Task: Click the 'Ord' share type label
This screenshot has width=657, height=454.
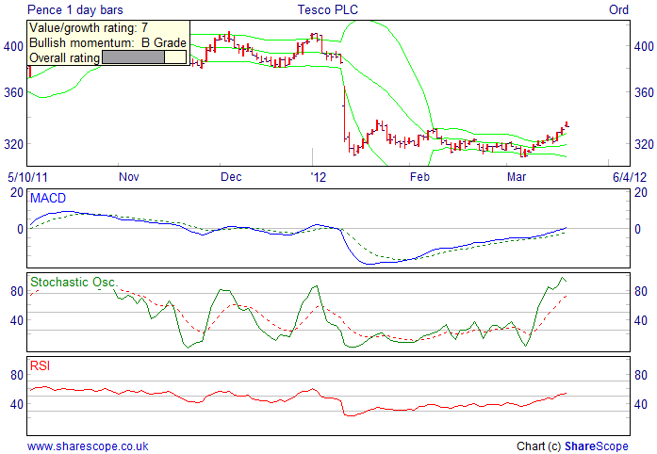Action: (x=619, y=9)
